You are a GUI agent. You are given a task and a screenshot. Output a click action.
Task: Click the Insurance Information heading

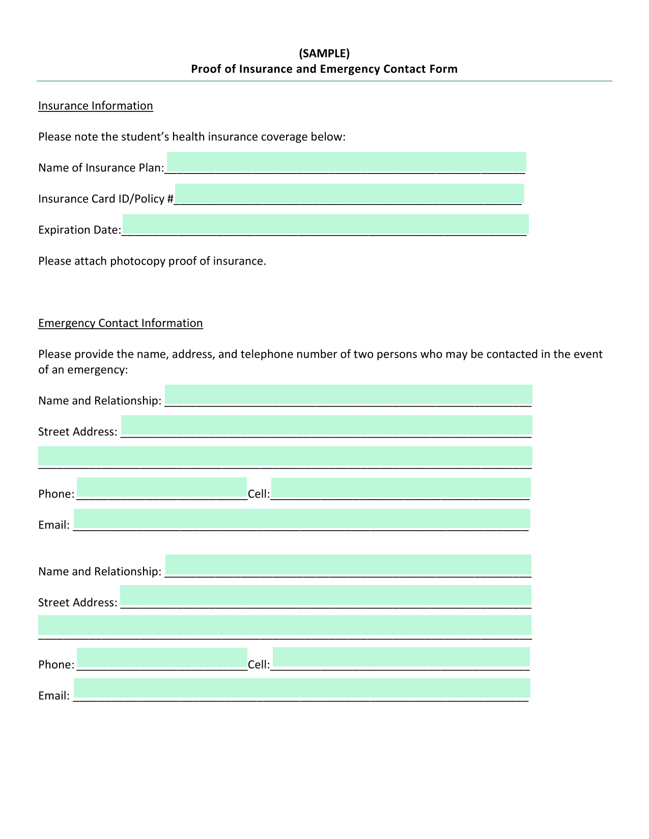[96, 106]
